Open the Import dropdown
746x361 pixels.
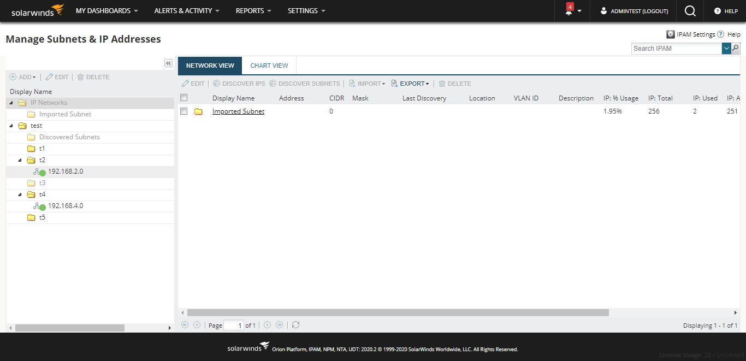(x=367, y=84)
